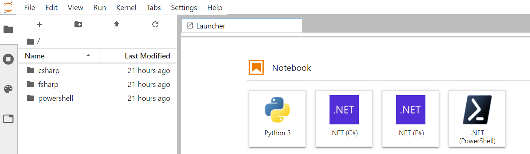Viewport: 530px width, 154px height.
Task: Click the fsharp folder icon
Action: point(30,84)
